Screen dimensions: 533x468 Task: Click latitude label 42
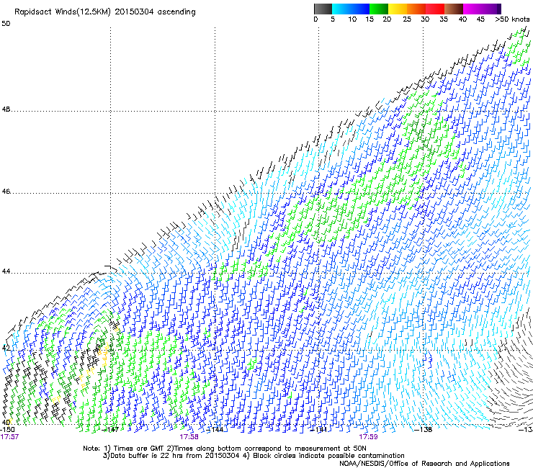6,348
